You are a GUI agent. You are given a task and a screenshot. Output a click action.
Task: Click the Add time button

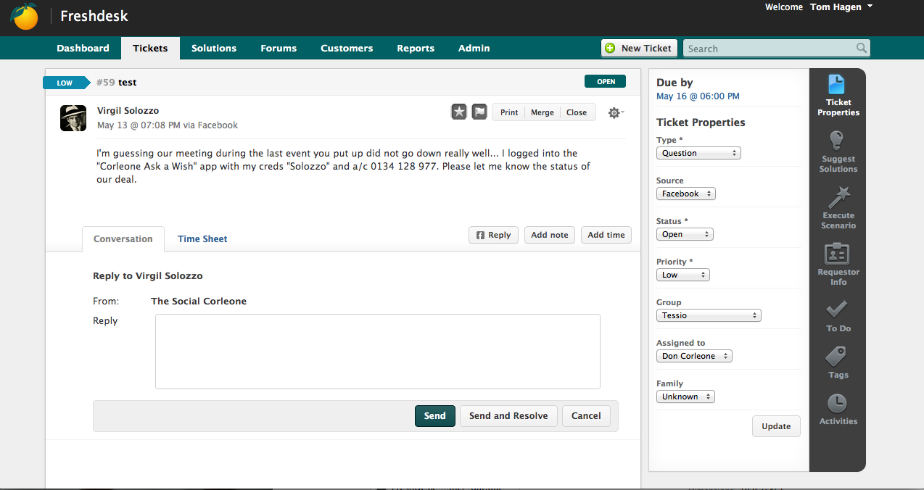[606, 235]
